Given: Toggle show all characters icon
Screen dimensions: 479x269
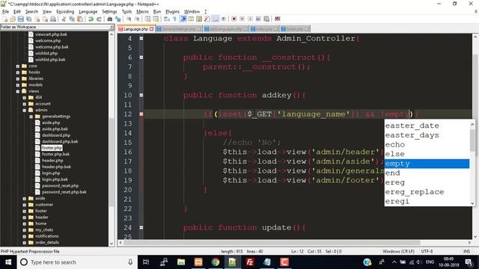Looking at the screenshot, I should click(174, 19).
